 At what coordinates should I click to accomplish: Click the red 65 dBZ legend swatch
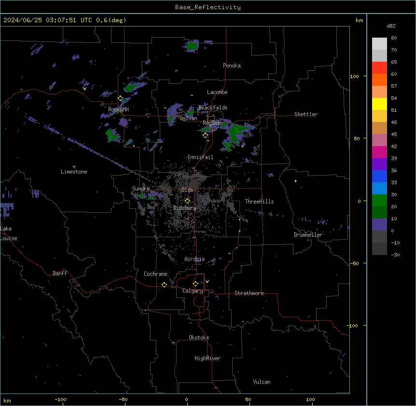379,68
